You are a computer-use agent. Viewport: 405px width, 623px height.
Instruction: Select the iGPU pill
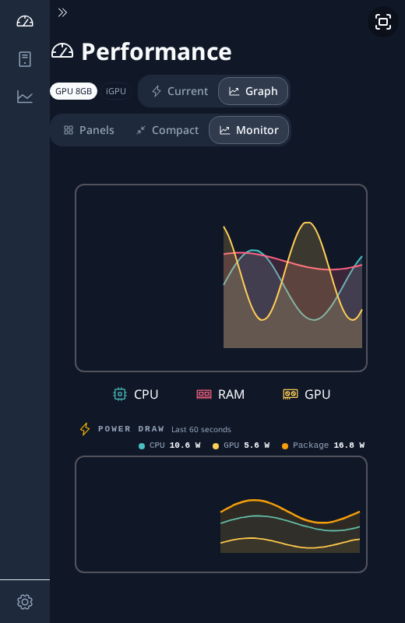click(x=116, y=91)
